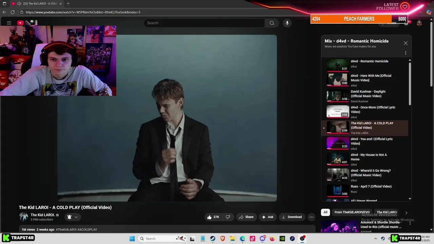Image resolution: width=434 pixels, height=244 pixels.
Task: Open Discord from the taskbar
Action: [262, 239]
